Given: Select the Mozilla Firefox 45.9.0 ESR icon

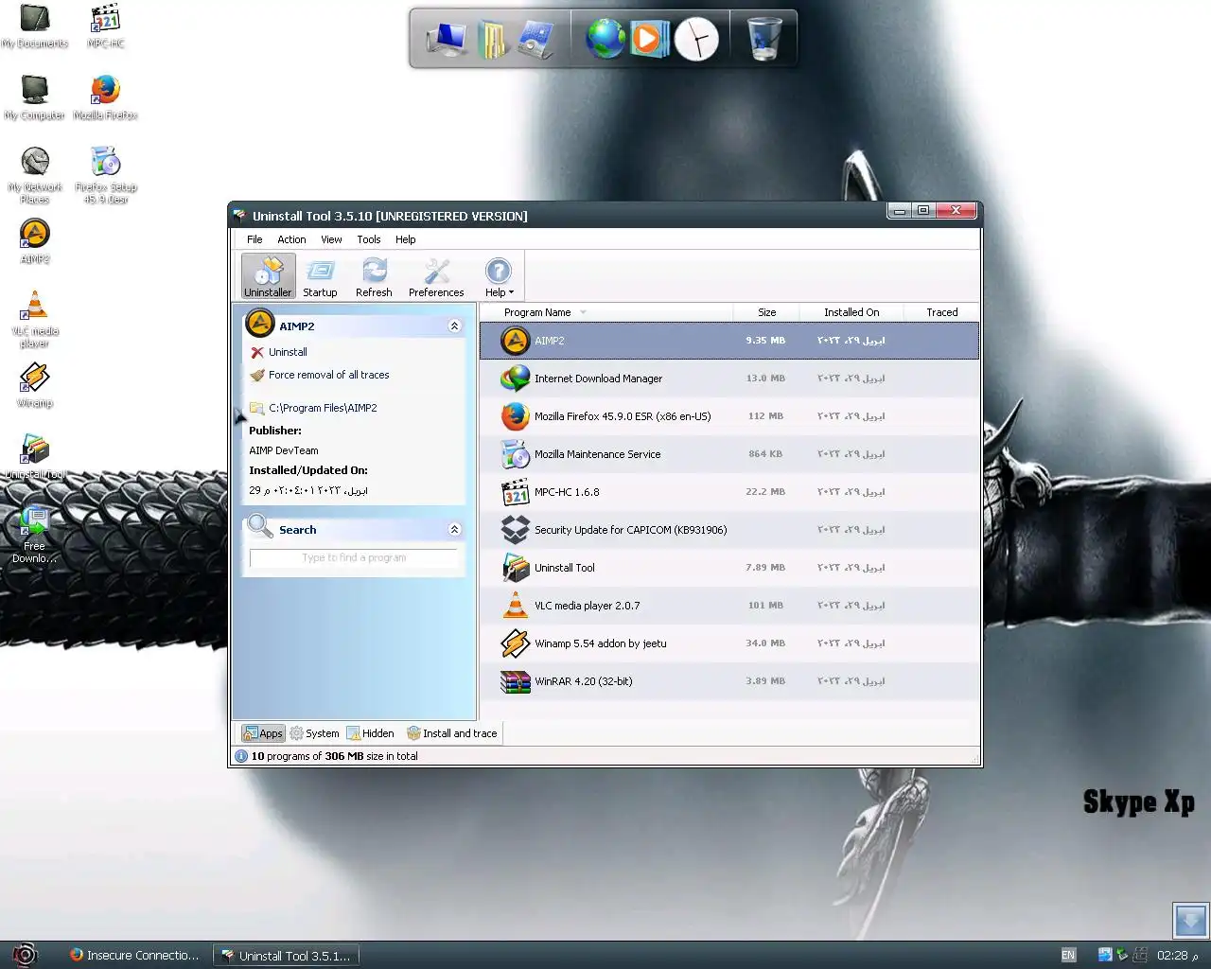Looking at the screenshot, I should (x=516, y=416).
